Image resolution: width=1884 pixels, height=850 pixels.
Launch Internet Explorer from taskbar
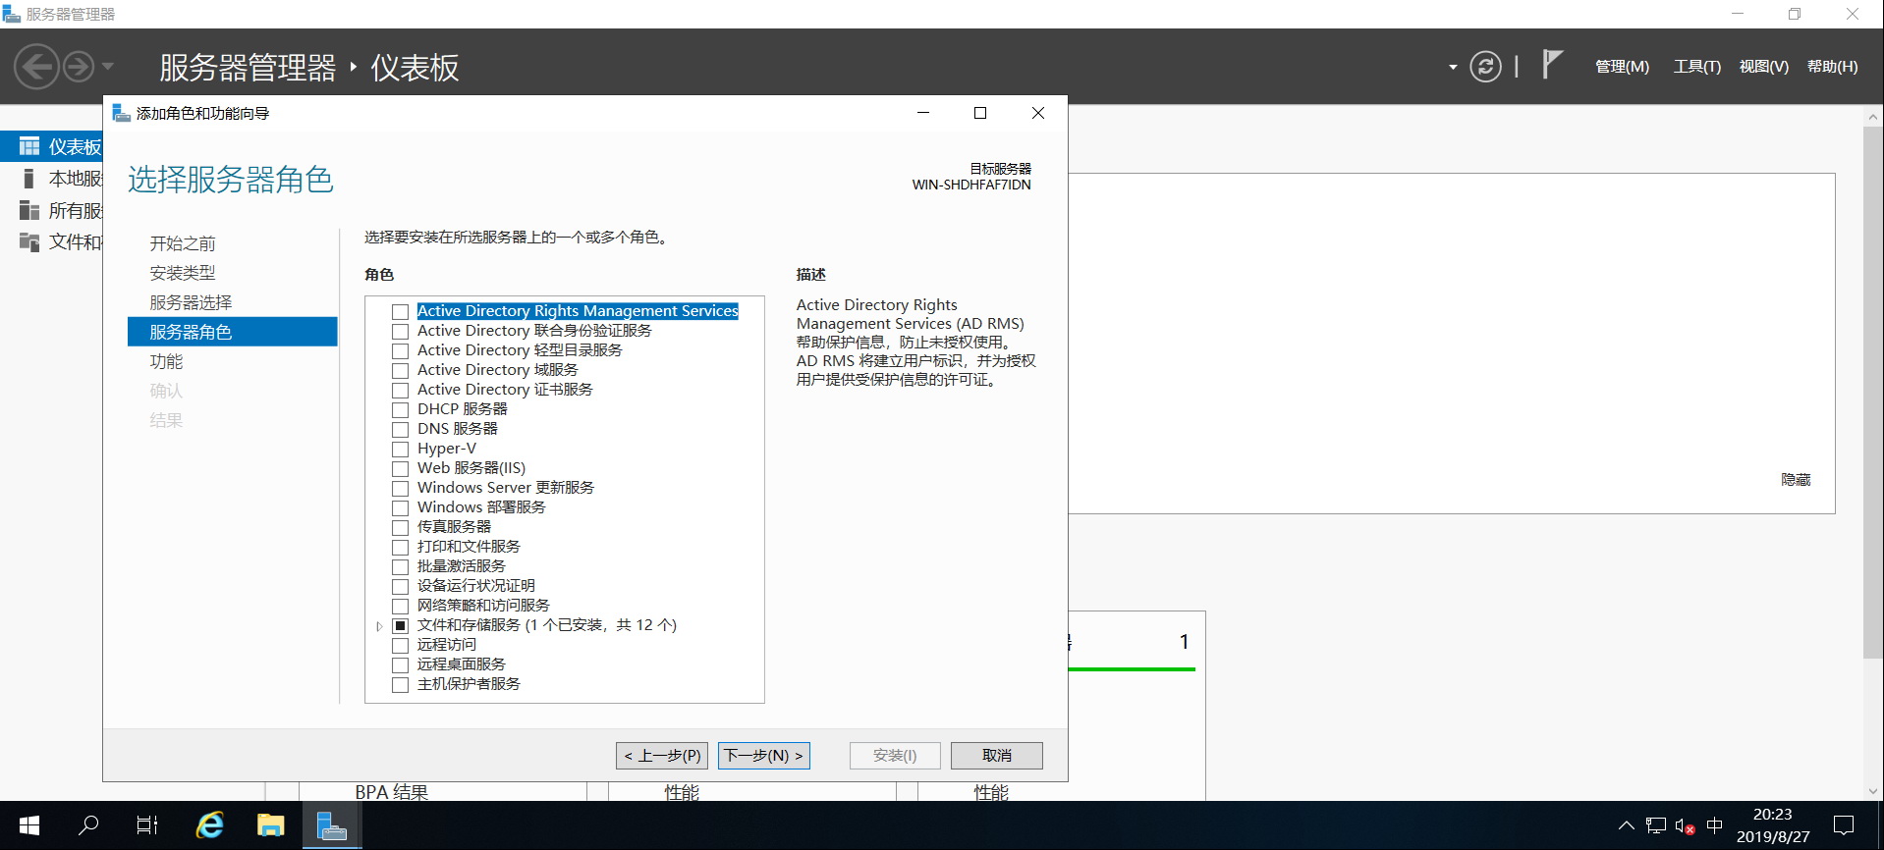[x=209, y=825]
